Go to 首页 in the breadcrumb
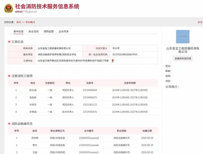Screen dimensions: 203x154 [x=19, y=22]
